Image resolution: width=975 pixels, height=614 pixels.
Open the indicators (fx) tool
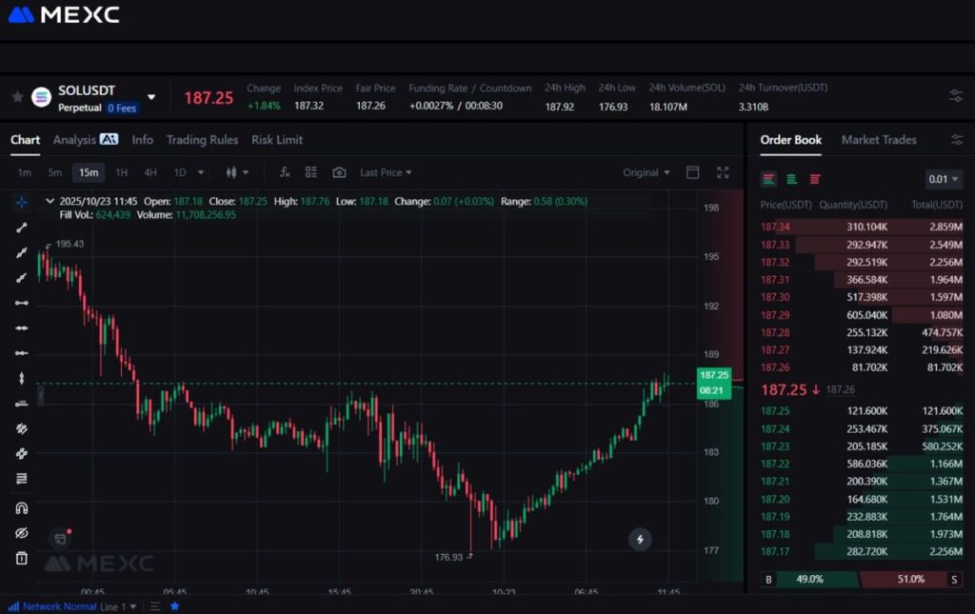tap(285, 172)
